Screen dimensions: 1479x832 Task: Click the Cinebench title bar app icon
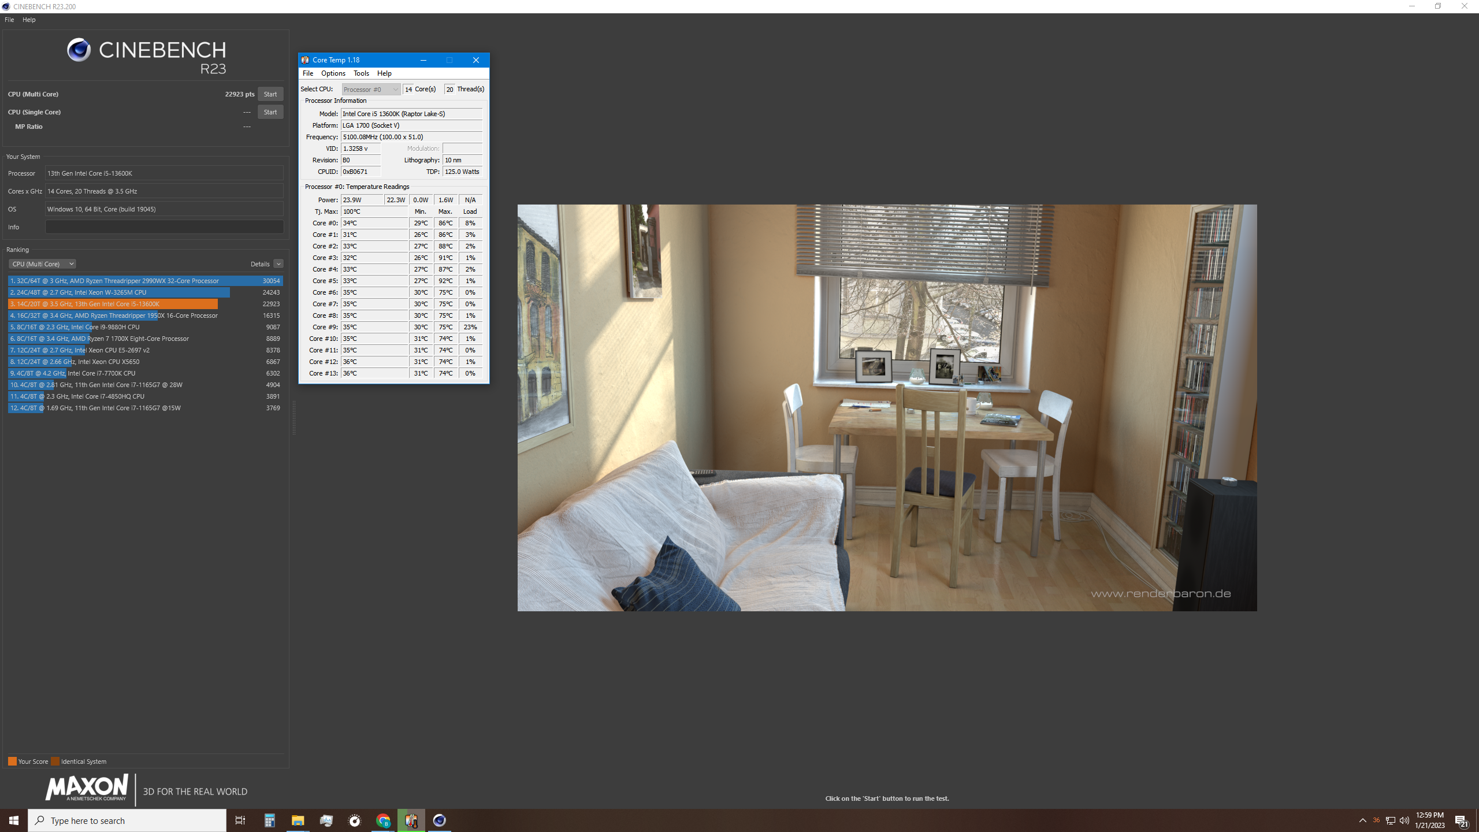6,6
